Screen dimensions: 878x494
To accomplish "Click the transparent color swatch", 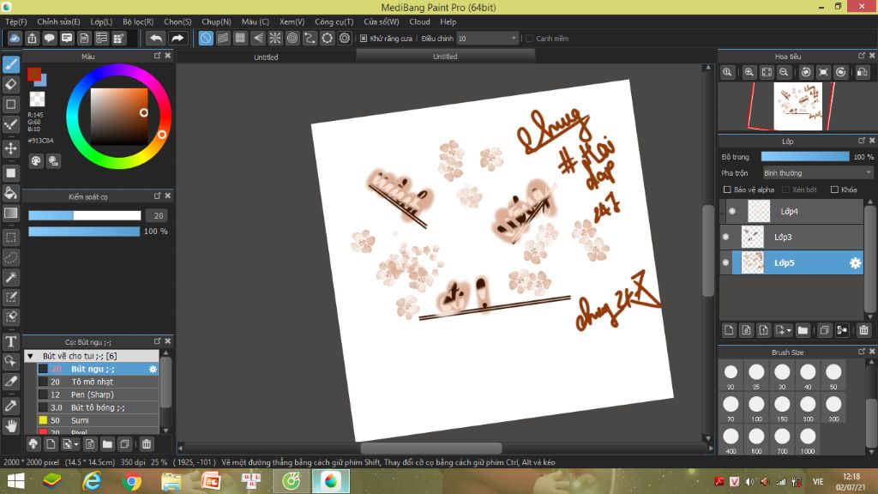I will (37, 99).
